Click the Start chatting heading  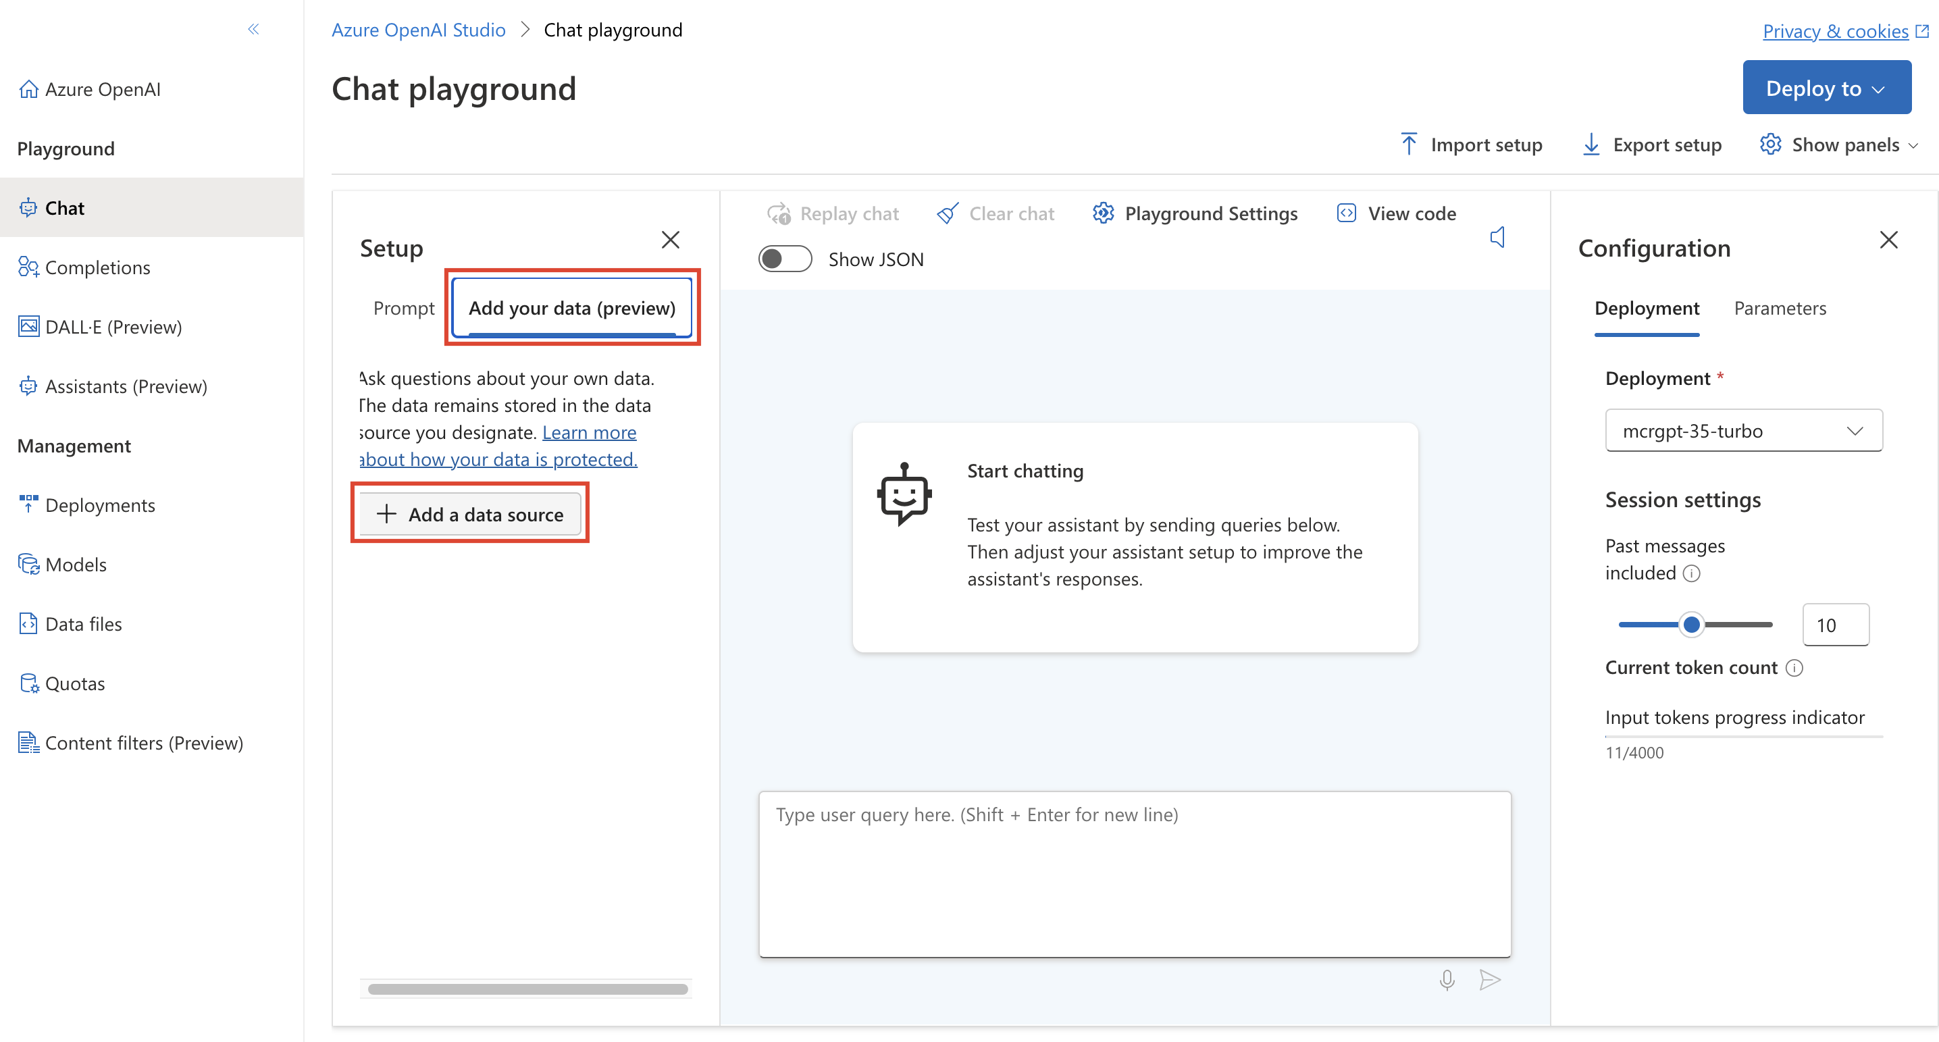(x=1025, y=471)
